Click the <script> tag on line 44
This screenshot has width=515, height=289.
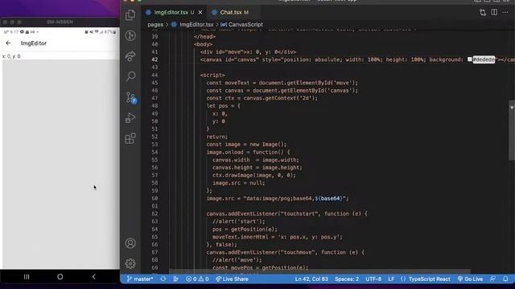tap(212, 75)
